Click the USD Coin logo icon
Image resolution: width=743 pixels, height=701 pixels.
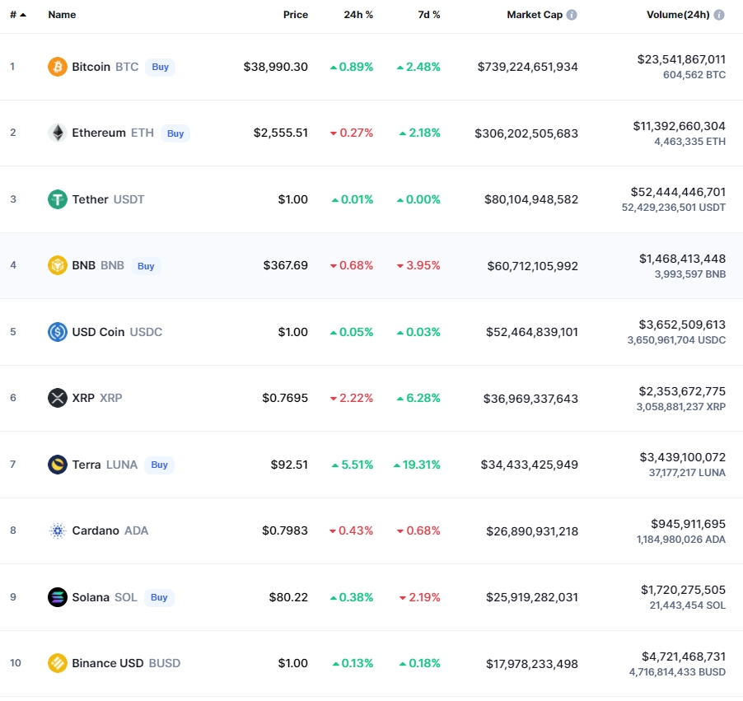coord(58,332)
